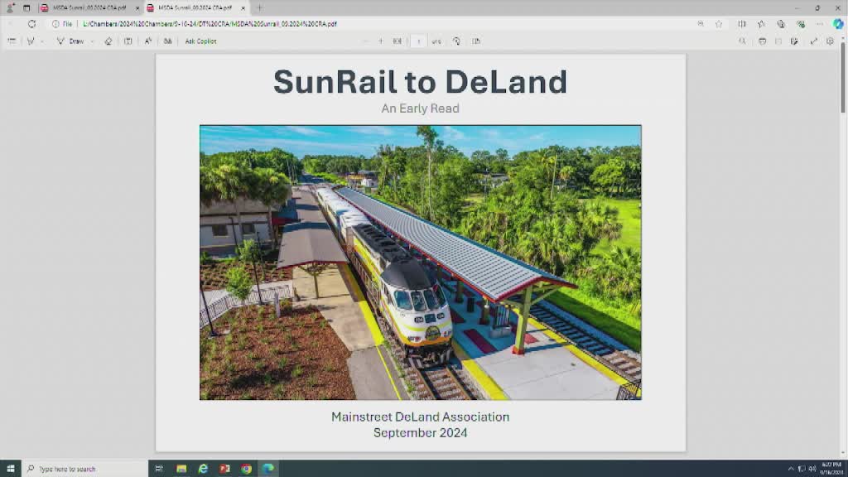The width and height of the screenshot is (848, 477).
Task: Open Page view options
Action: coord(476,41)
